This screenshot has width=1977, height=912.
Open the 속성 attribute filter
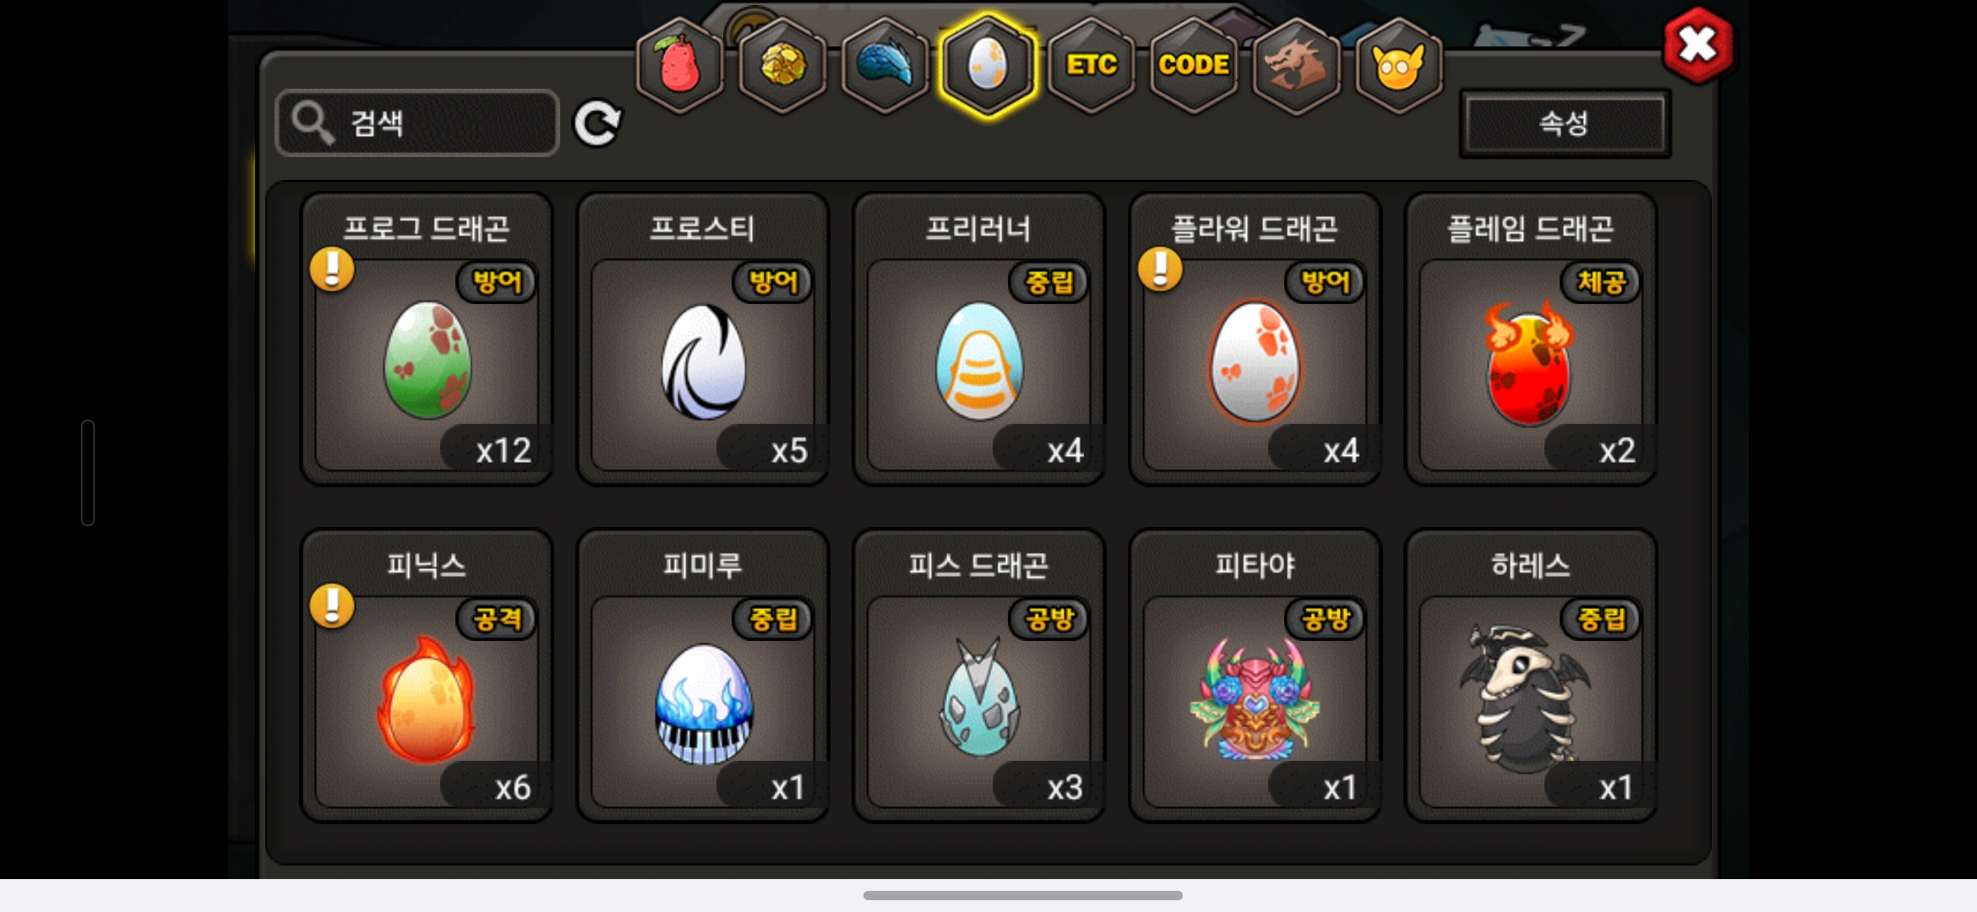pyautogui.click(x=1565, y=123)
